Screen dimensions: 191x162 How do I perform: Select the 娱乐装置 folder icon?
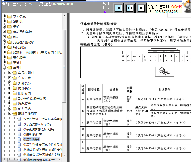tap(14, 103)
